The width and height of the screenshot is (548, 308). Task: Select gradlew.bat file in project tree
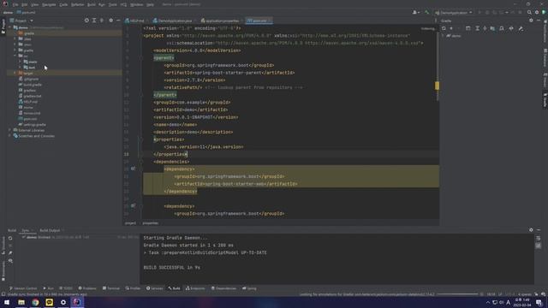pos(30,96)
